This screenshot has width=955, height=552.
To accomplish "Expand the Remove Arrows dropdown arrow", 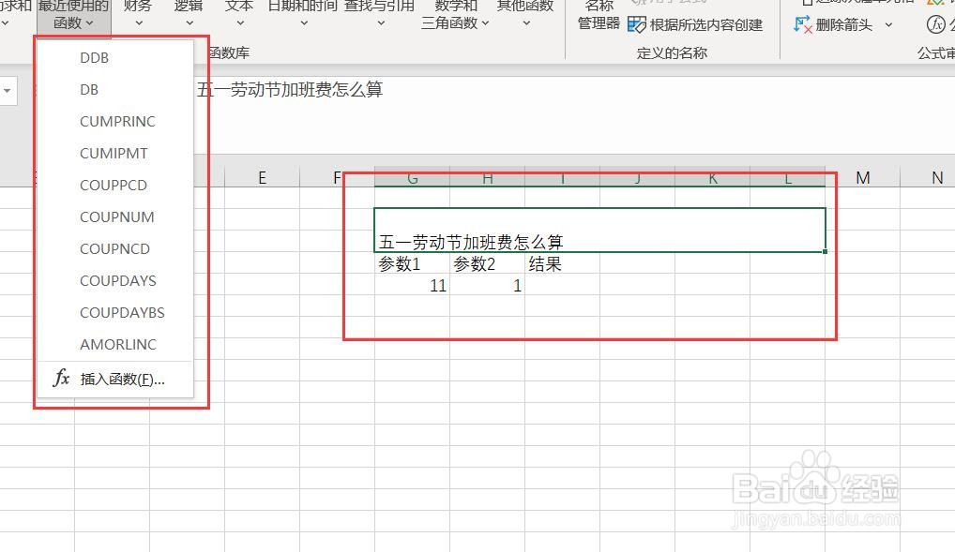I will pos(888,25).
